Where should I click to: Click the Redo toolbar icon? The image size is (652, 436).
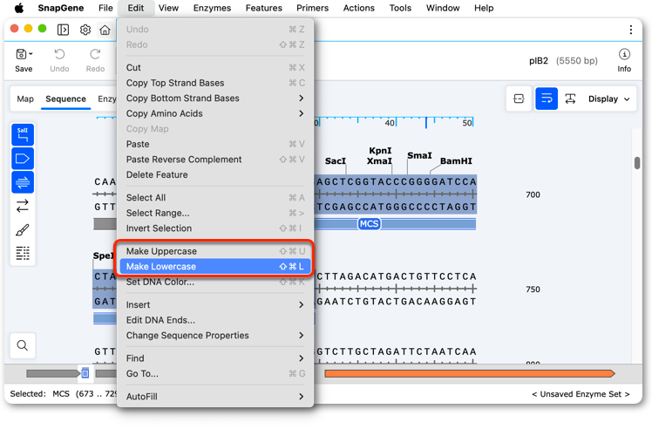[95, 60]
